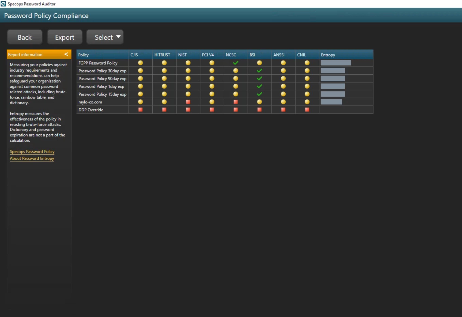Click the CJIS column header
The image size is (462, 317).
(x=140, y=55)
